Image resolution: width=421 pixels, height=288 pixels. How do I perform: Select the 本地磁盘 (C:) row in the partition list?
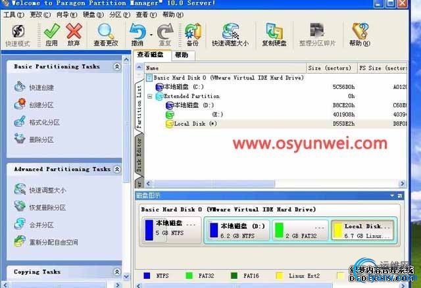[x=276, y=87]
